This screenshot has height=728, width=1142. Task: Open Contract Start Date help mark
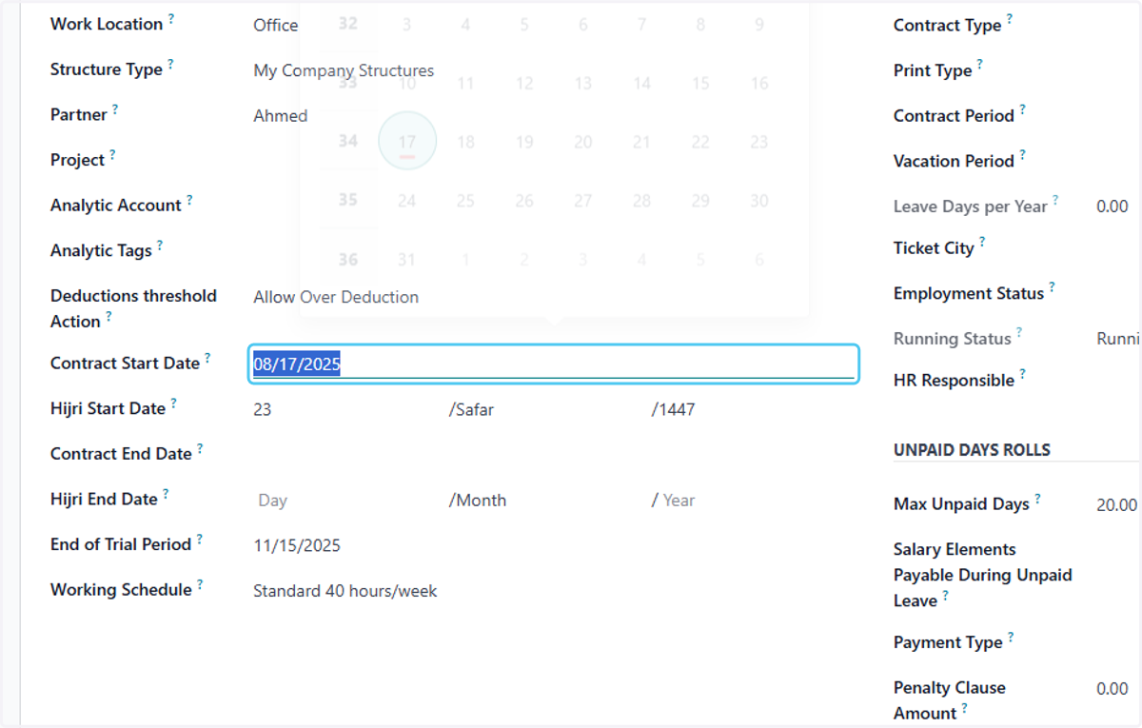coord(207,358)
